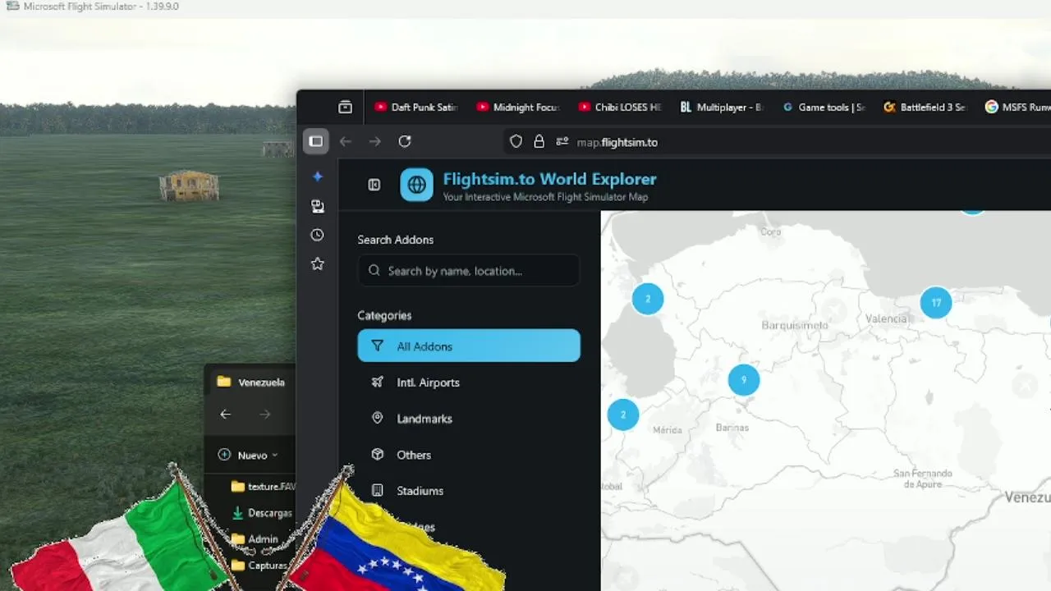Click the Flightsim.to World Explorer title
This screenshot has width=1051, height=591.
[x=549, y=179]
